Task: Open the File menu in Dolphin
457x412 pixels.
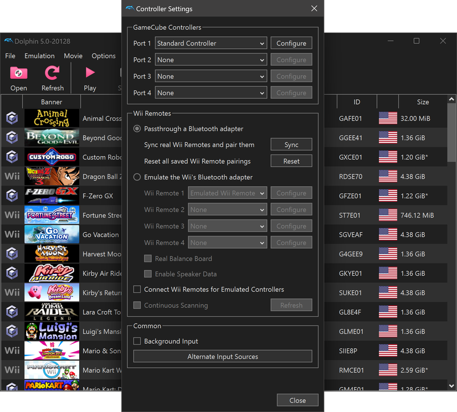Action: [10, 55]
